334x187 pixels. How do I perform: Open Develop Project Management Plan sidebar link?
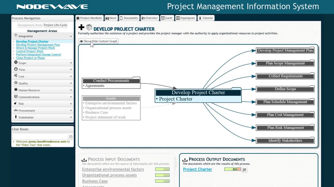38,45
